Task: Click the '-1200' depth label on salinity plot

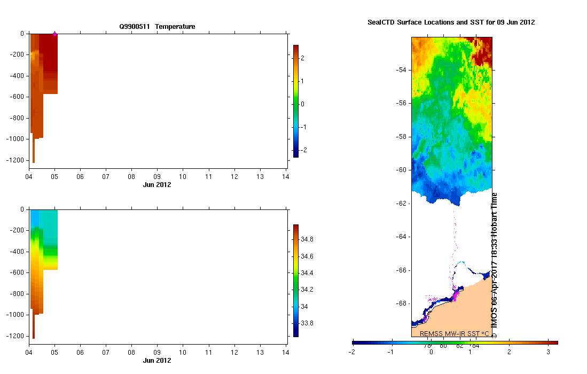Action: pyautogui.click(x=15, y=336)
